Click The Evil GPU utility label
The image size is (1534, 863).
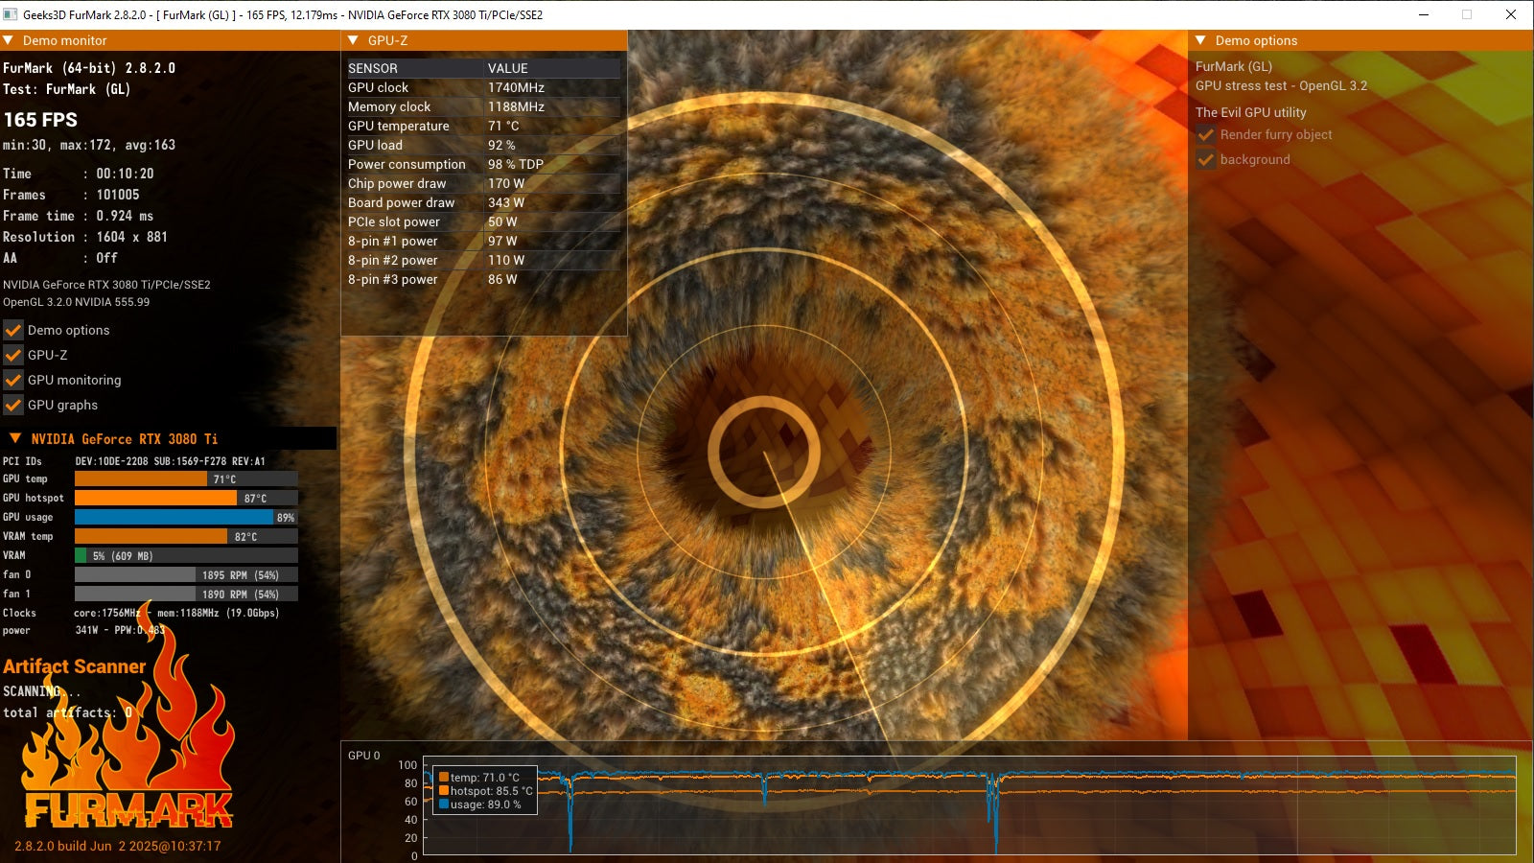coord(1251,112)
